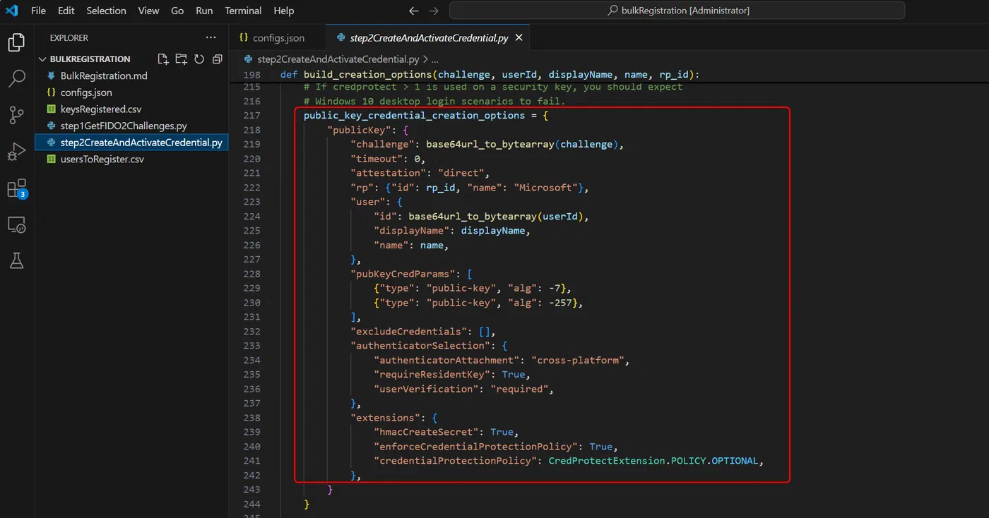
Task: Open the Help menu
Action: tap(283, 11)
